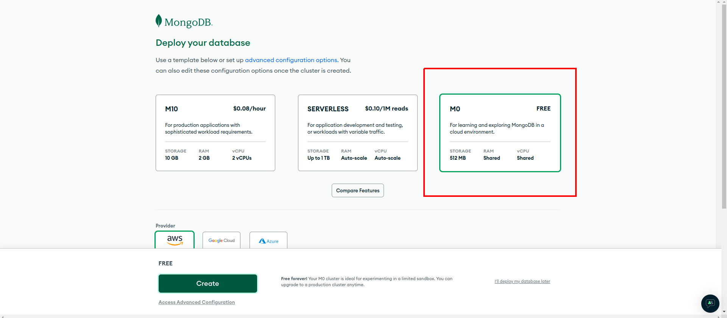Click the $0.10/1M reads price text
The width and height of the screenshot is (727, 318).
pos(387,109)
